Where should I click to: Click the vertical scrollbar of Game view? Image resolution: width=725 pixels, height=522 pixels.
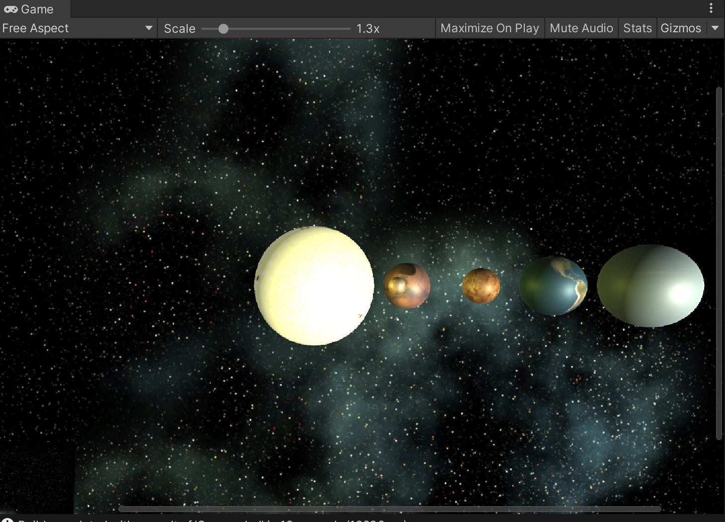point(719,263)
